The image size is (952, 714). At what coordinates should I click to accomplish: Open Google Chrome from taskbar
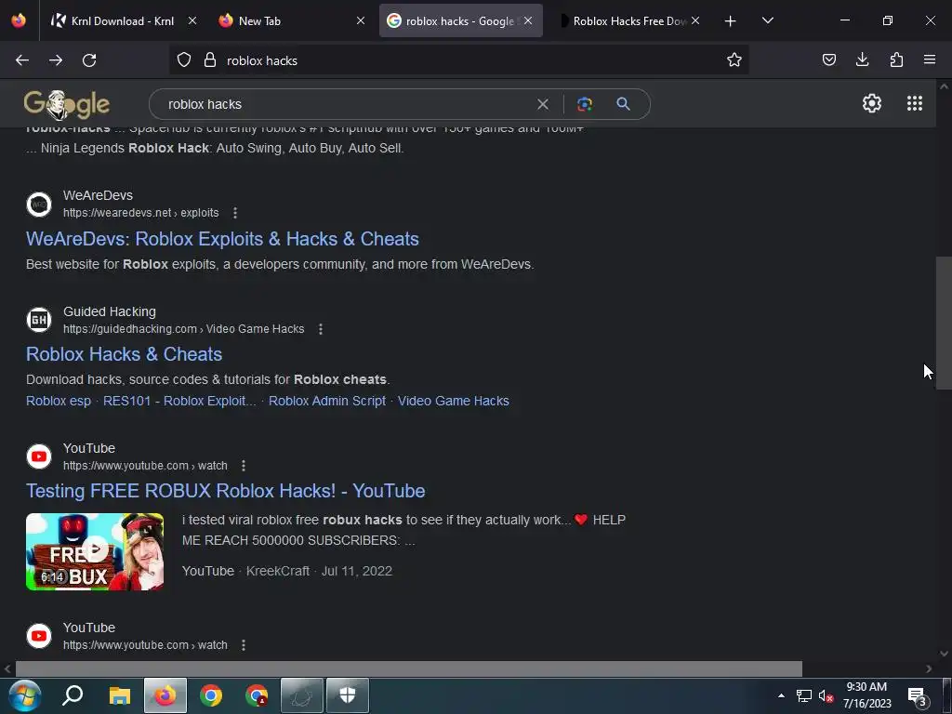click(211, 695)
